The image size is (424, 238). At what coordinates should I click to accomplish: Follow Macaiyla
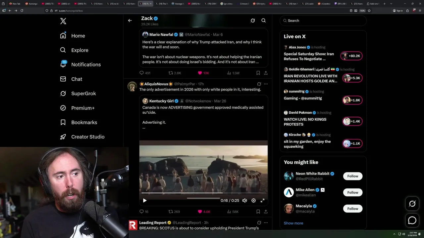point(353,209)
